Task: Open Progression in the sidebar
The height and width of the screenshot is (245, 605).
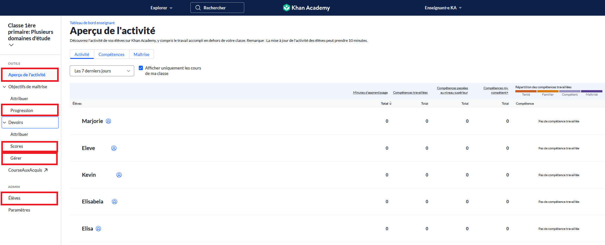Action: click(30, 110)
